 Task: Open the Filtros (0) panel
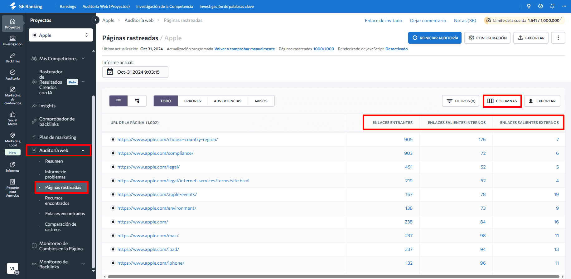(461, 101)
